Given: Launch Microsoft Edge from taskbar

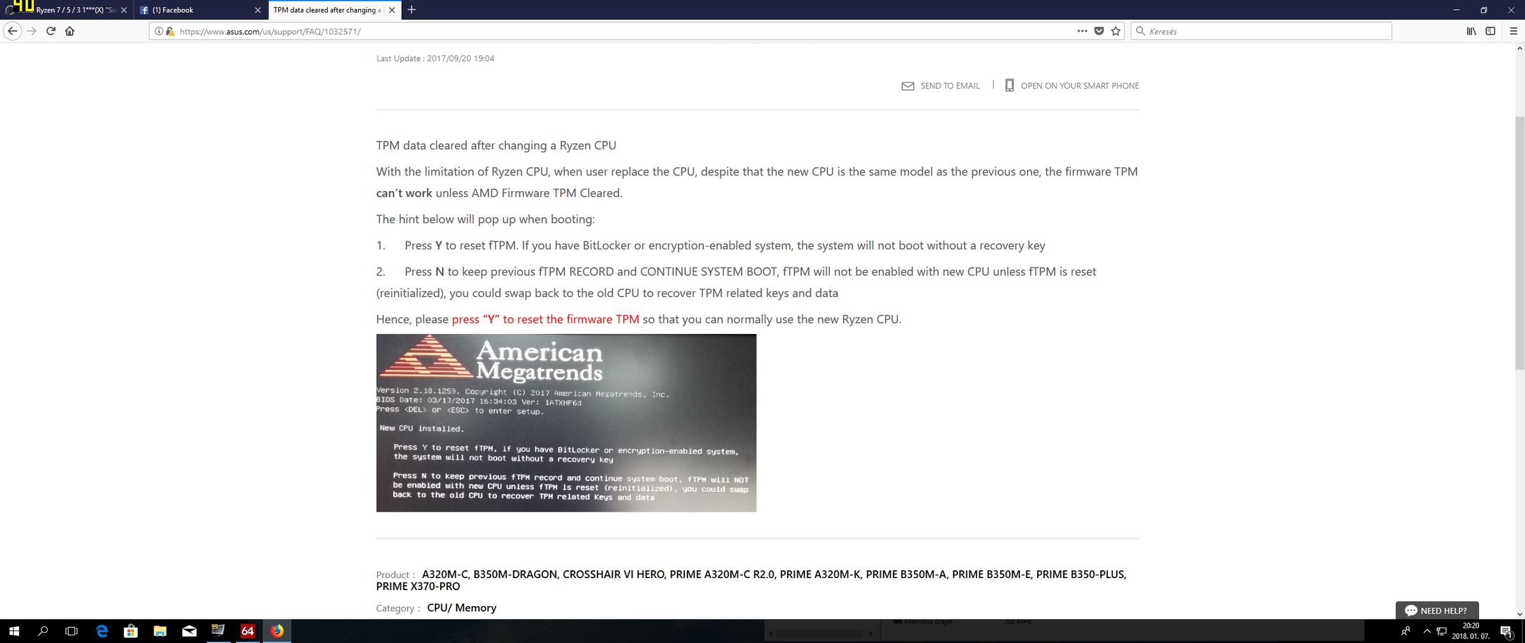Looking at the screenshot, I should [102, 631].
